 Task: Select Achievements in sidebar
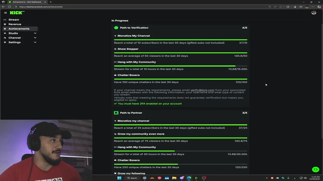pos(20,29)
